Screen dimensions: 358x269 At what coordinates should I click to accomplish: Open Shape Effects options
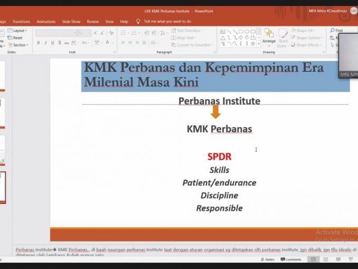[x=306, y=45]
